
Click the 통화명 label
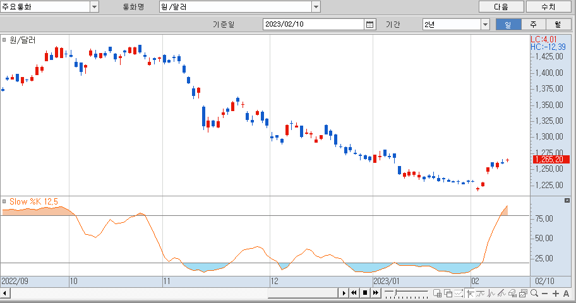133,6
